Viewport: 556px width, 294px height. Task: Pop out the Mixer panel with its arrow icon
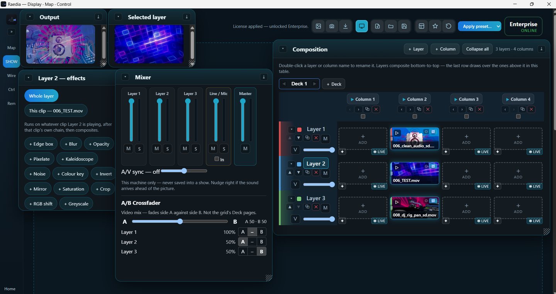[264, 77]
